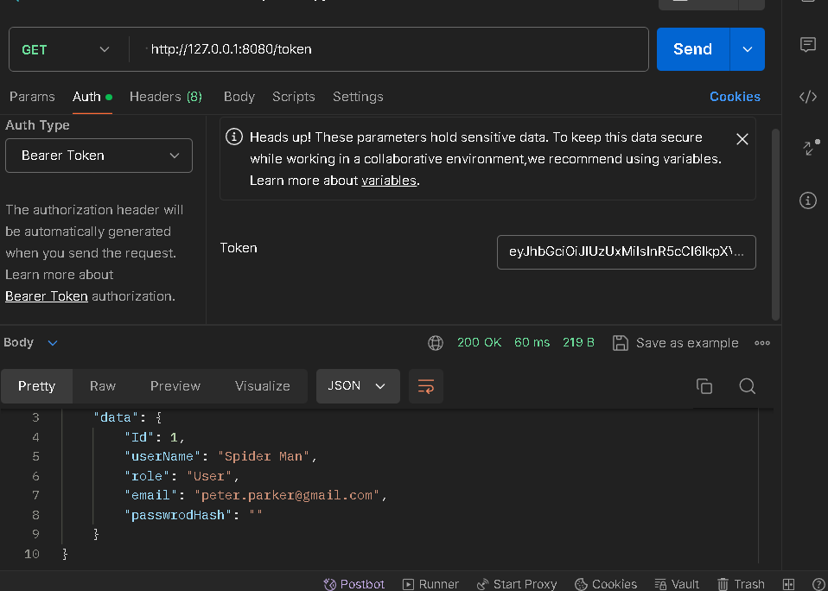Open the Cookies link
This screenshot has width=828, height=591.
tap(735, 97)
